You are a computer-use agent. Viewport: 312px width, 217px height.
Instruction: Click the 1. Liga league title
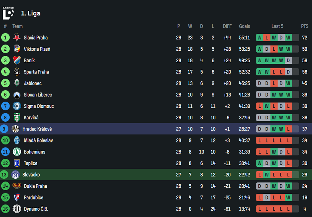(x=31, y=13)
